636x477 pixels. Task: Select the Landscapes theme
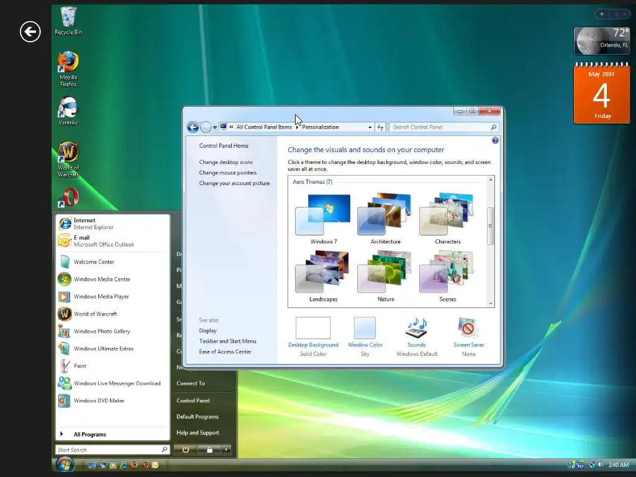[323, 276]
